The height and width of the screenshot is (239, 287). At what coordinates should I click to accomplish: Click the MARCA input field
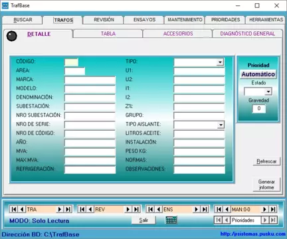tap(90, 80)
